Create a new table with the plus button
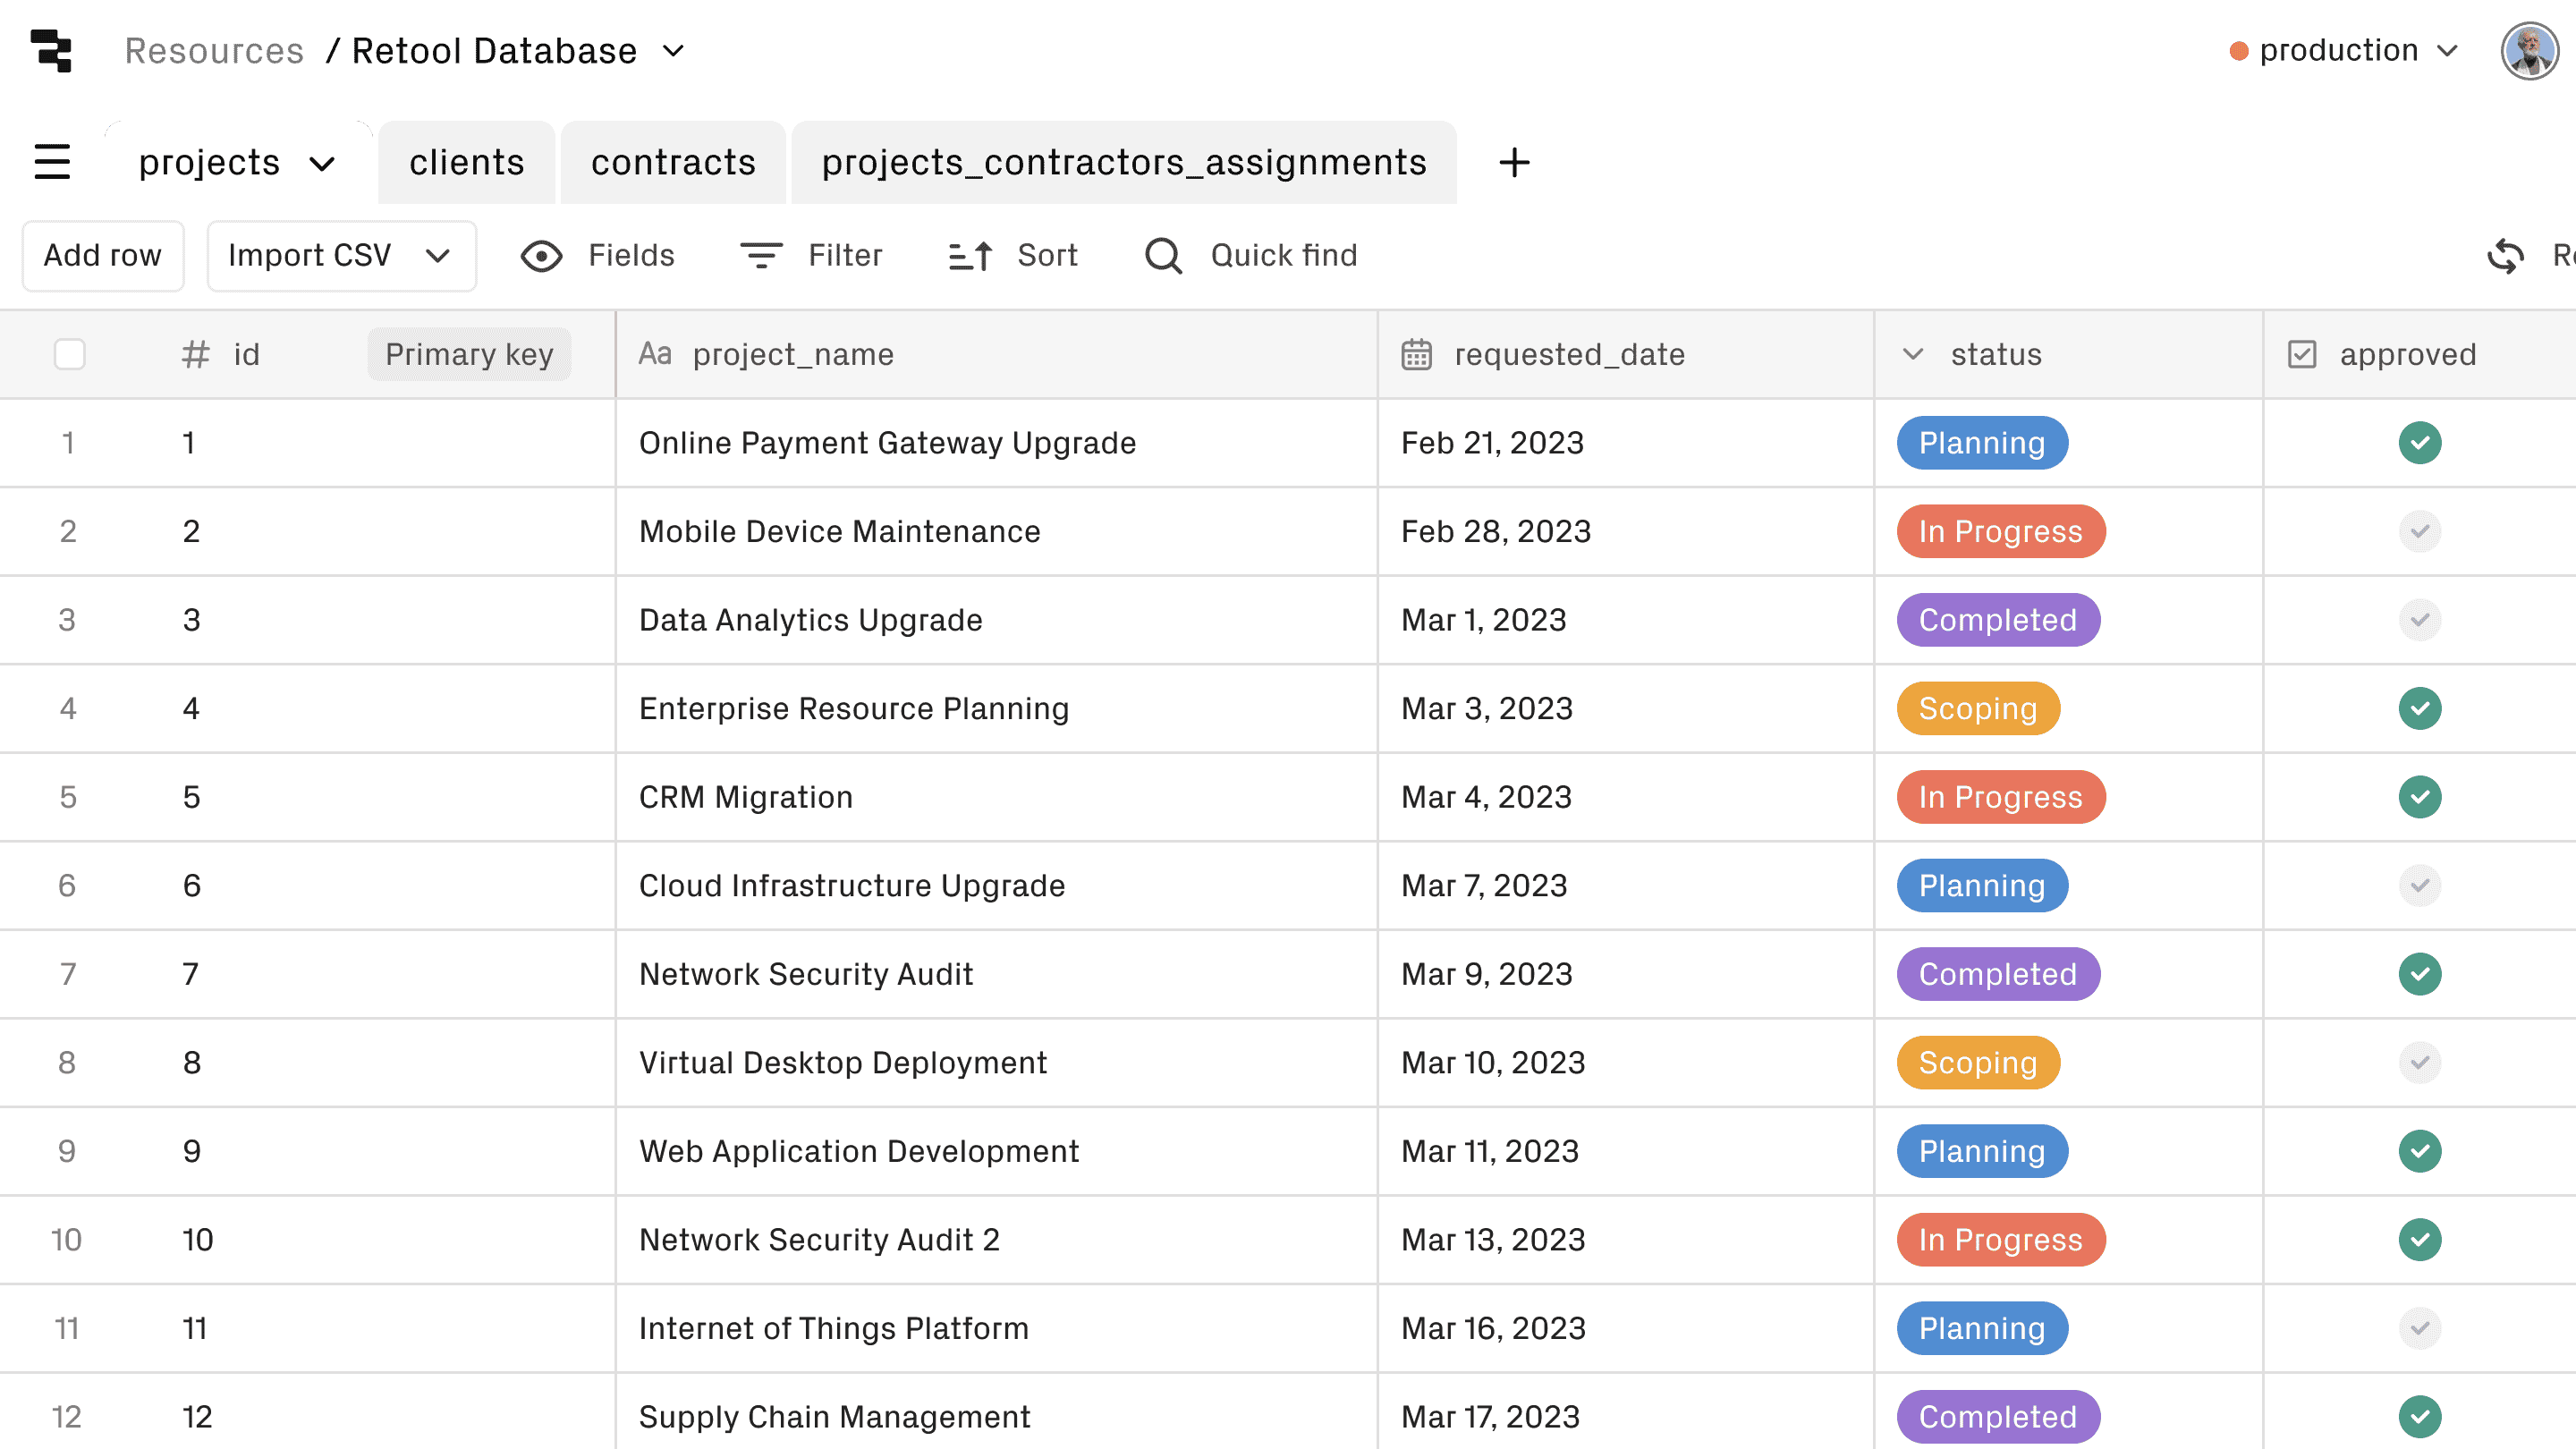 click(1514, 162)
